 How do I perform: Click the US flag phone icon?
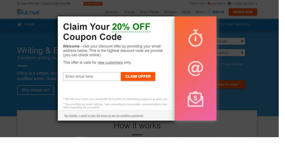pos(230,3)
